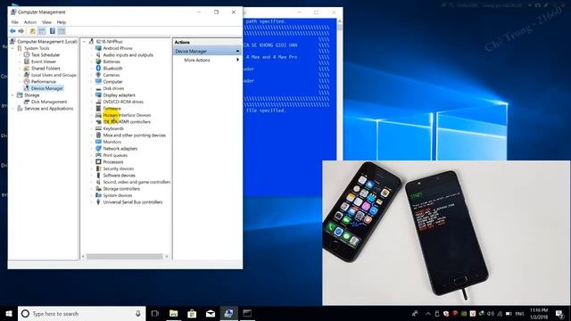
Task: Click the Batteries category icon
Action: pos(98,62)
